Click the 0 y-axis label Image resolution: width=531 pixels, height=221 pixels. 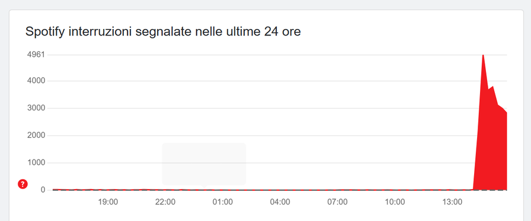point(43,190)
